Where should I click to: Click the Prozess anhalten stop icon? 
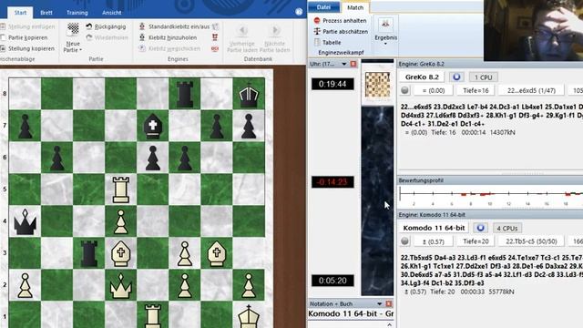(x=317, y=20)
